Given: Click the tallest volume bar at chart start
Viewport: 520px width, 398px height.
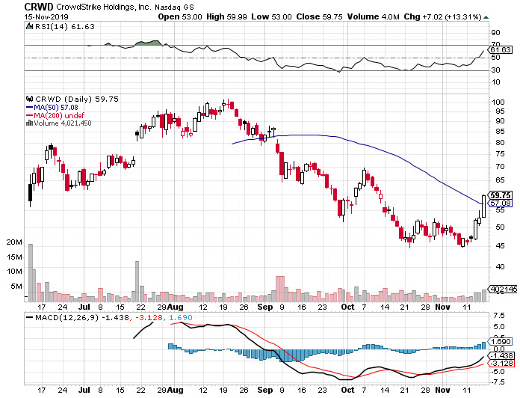Looking at the screenshot, I should [31, 273].
